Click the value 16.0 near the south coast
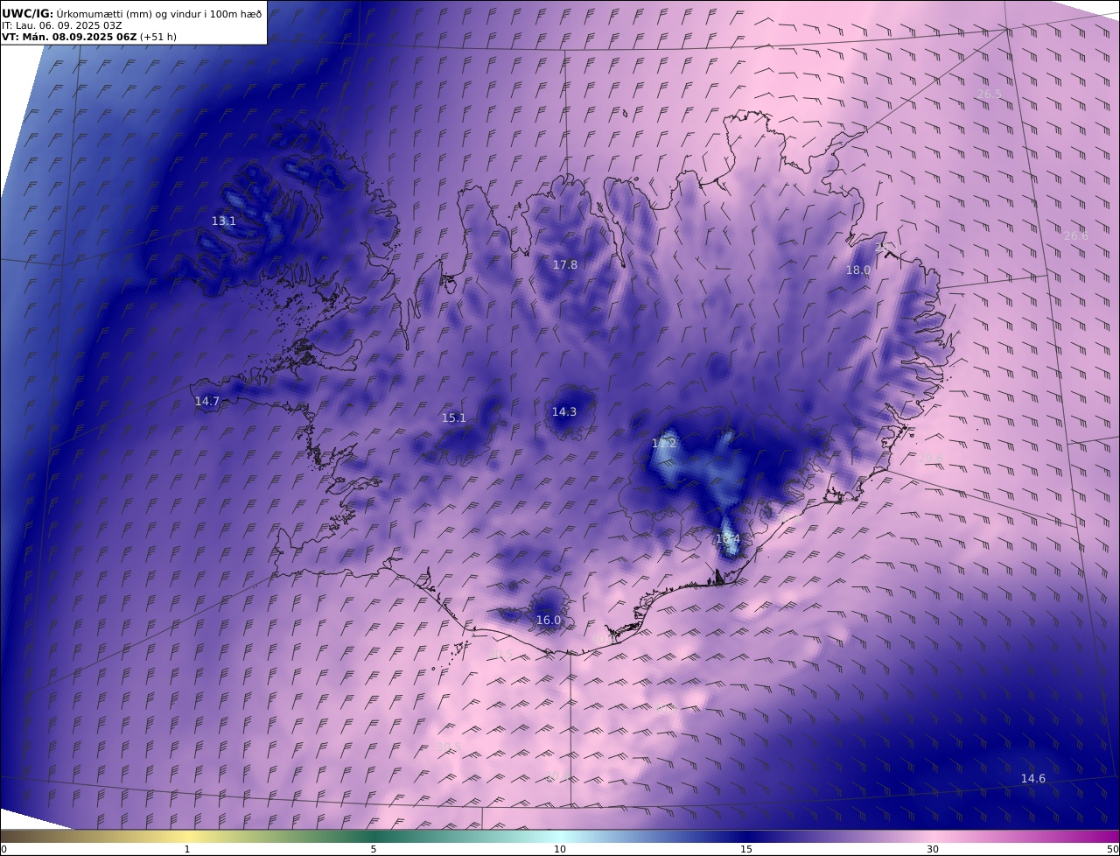The image size is (1120, 856). (x=549, y=621)
